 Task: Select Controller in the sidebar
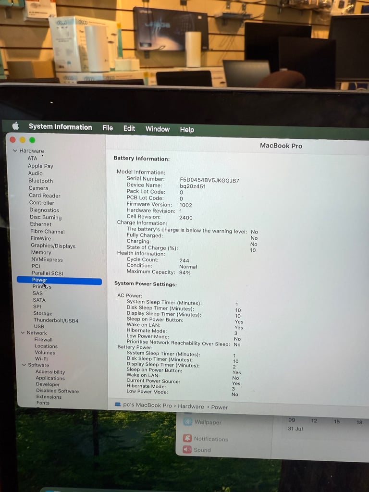click(x=42, y=203)
